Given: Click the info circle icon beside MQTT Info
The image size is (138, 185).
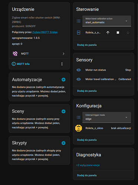Looking at the screenshot, I should coord(14,64).
